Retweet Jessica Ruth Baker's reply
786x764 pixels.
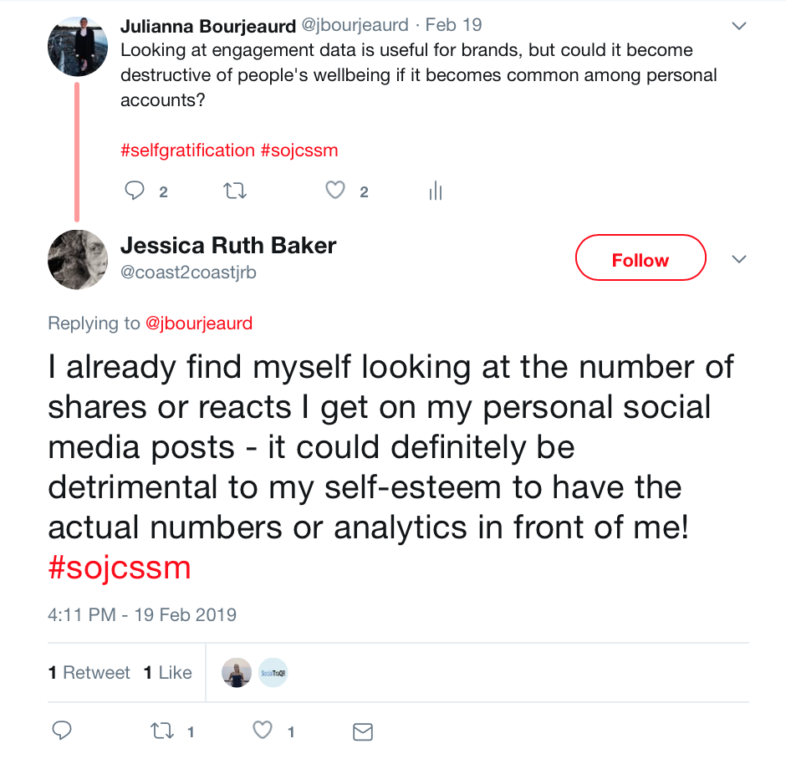pyautogui.click(x=161, y=731)
